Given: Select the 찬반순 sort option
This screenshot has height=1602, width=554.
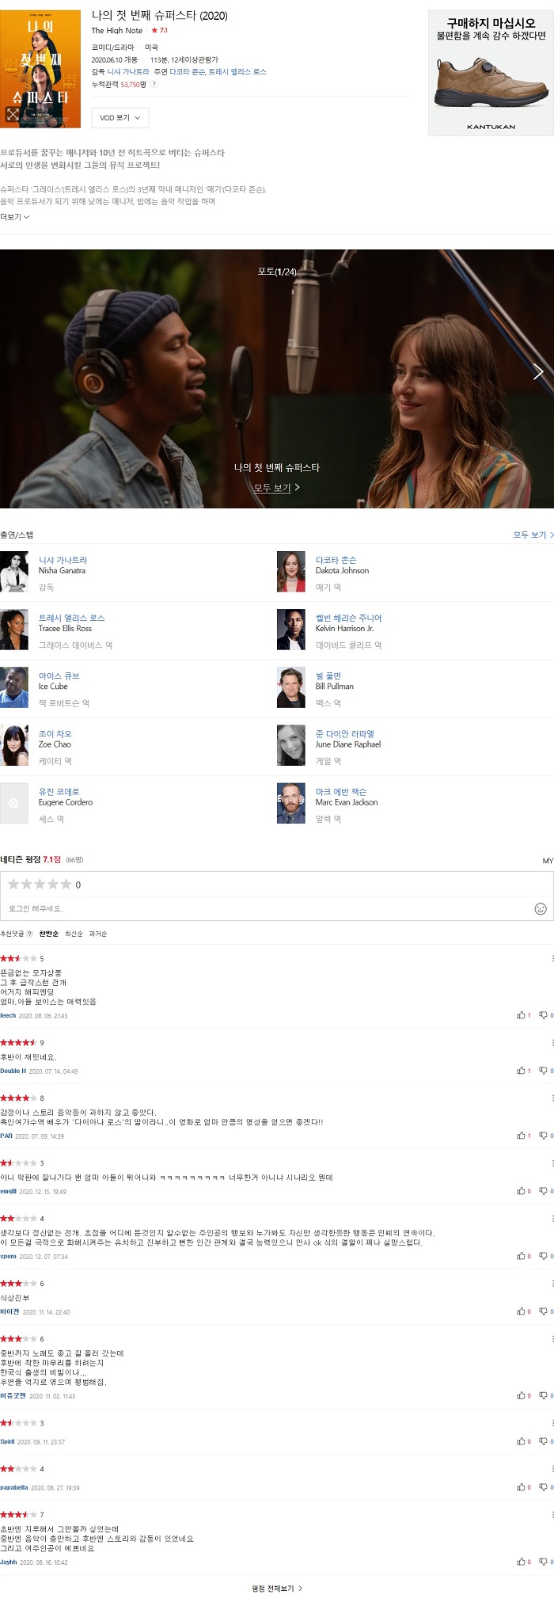Looking at the screenshot, I should pyautogui.click(x=49, y=934).
